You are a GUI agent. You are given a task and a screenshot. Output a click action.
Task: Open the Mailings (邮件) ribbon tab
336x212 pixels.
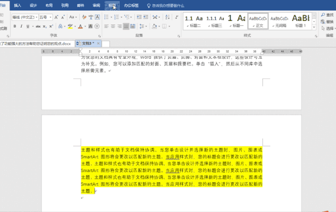[x=80, y=5]
